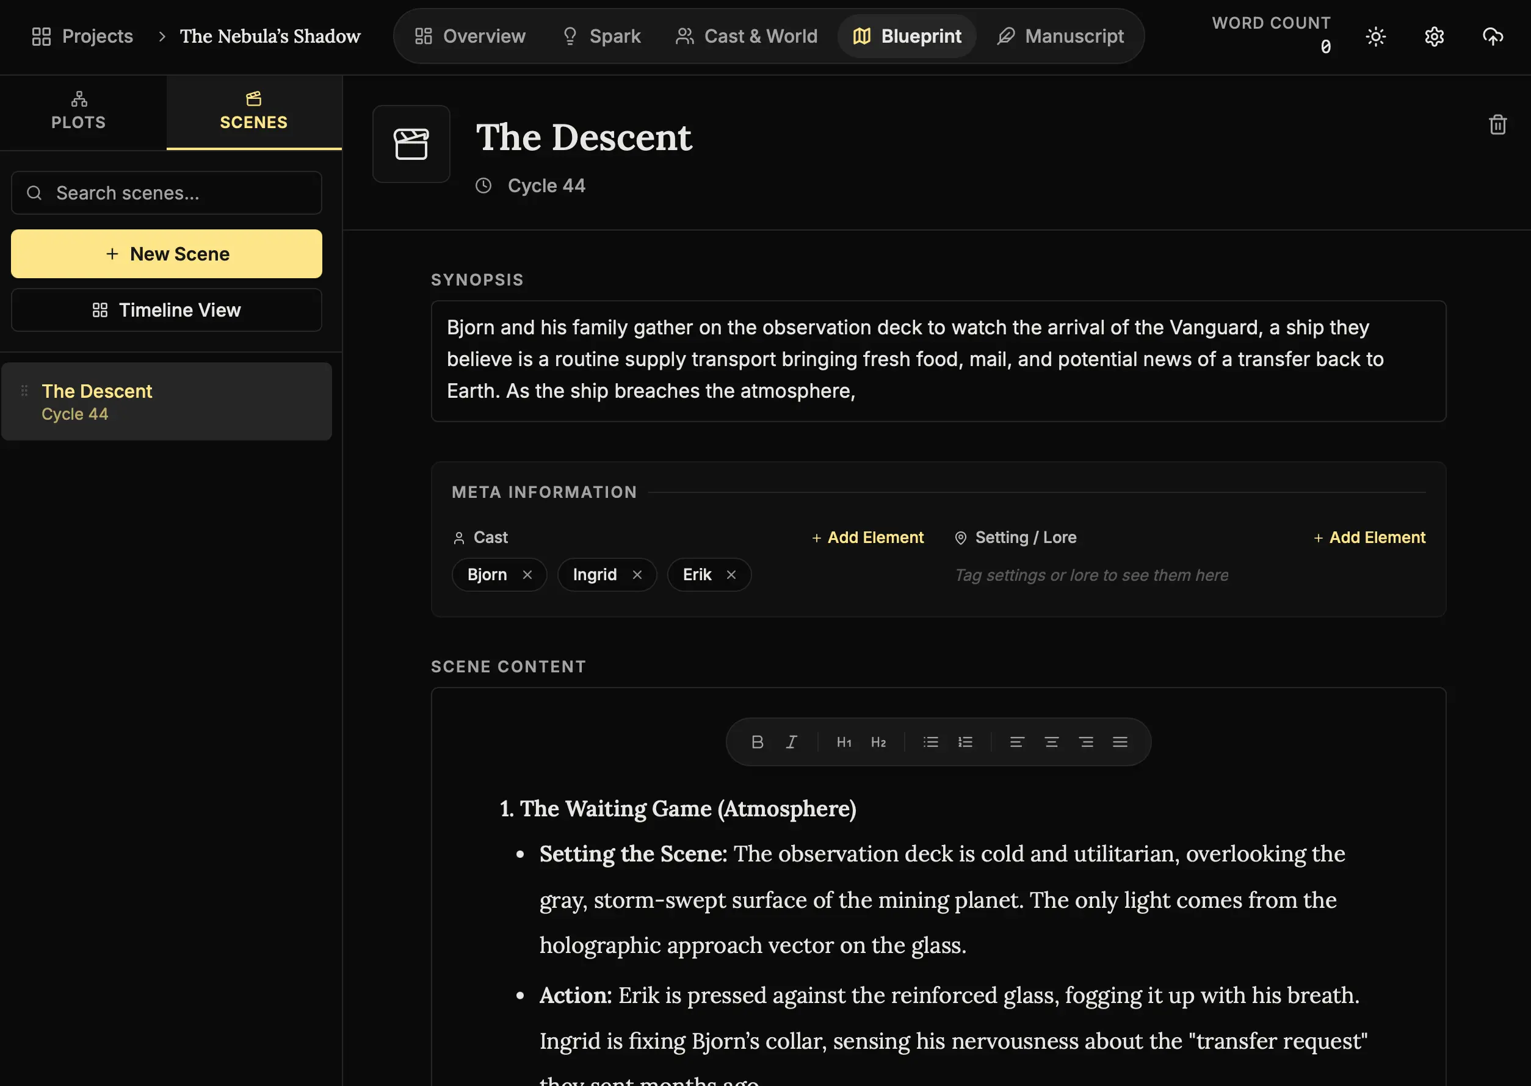Create a New Scene
1531x1086 pixels.
point(167,254)
